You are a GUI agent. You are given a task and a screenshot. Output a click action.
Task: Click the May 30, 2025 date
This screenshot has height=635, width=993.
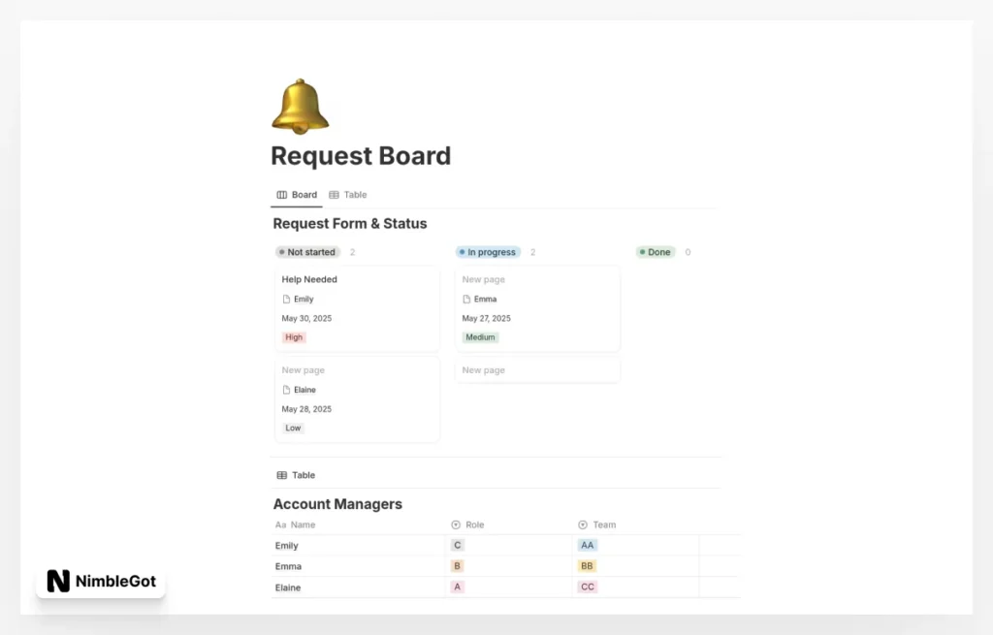(x=306, y=318)
